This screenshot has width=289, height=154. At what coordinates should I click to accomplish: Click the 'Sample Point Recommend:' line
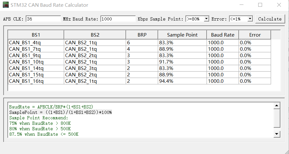coord(39,118)
